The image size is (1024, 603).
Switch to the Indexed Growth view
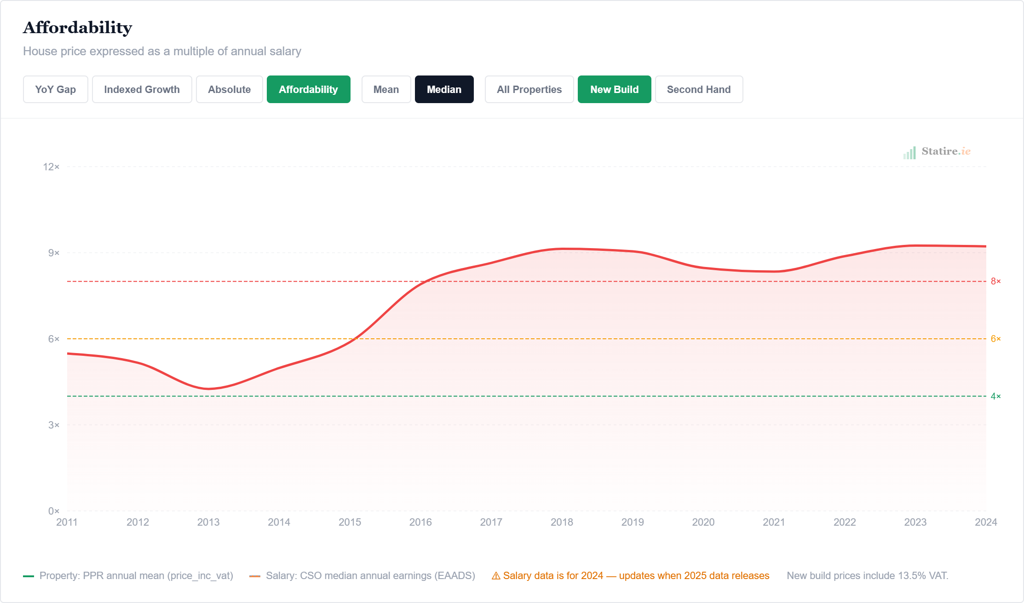point(142,89)
